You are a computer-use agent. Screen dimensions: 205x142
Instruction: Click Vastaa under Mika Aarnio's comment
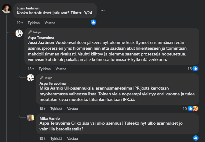[x=72, y=139]
